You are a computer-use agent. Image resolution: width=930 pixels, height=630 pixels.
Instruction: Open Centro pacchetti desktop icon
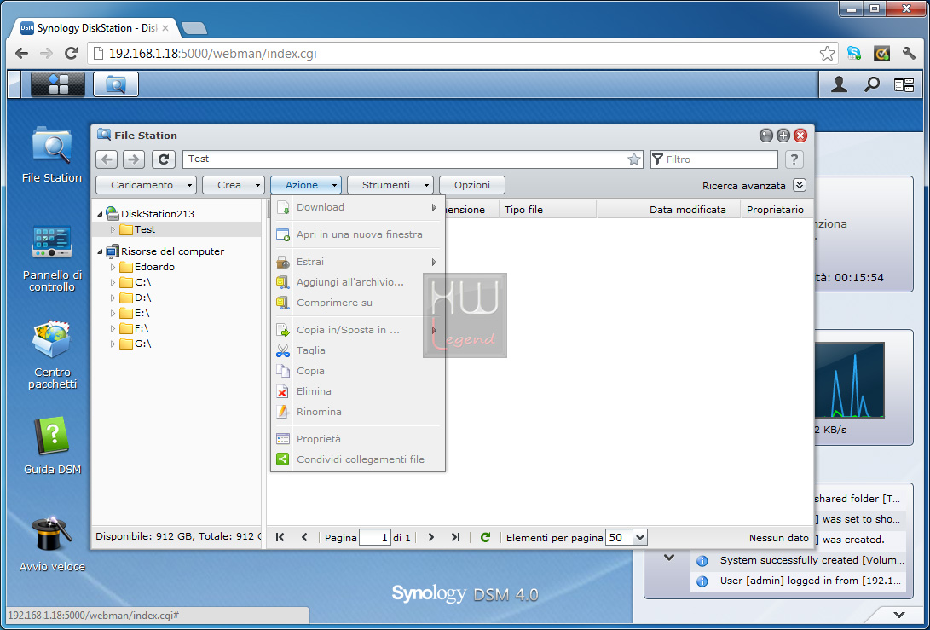52,355
